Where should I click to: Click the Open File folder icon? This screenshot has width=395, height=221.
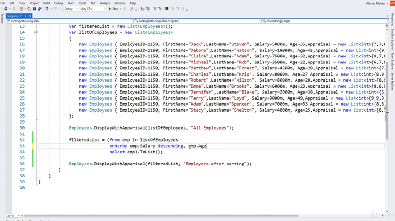coord(29,9)
